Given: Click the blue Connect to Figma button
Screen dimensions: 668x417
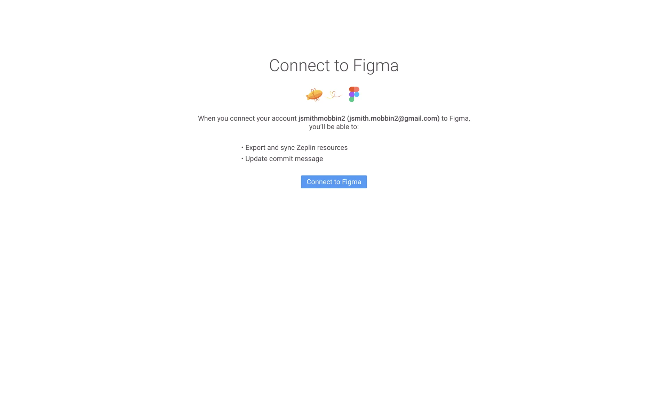Looking at the screenshot, I should coord(334,182).
